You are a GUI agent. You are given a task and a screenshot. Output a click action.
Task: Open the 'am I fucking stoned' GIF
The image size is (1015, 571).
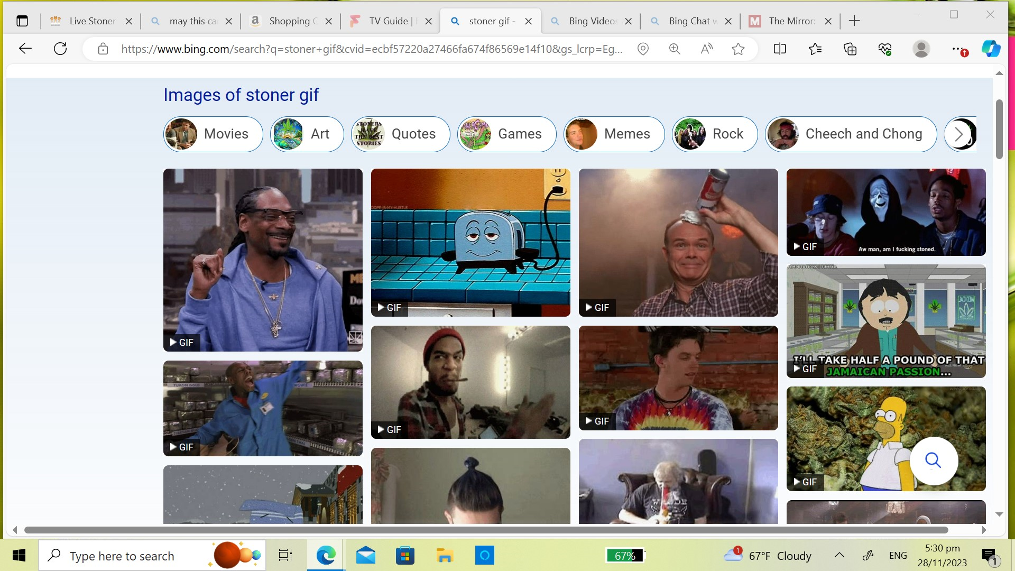pos(886,213)
